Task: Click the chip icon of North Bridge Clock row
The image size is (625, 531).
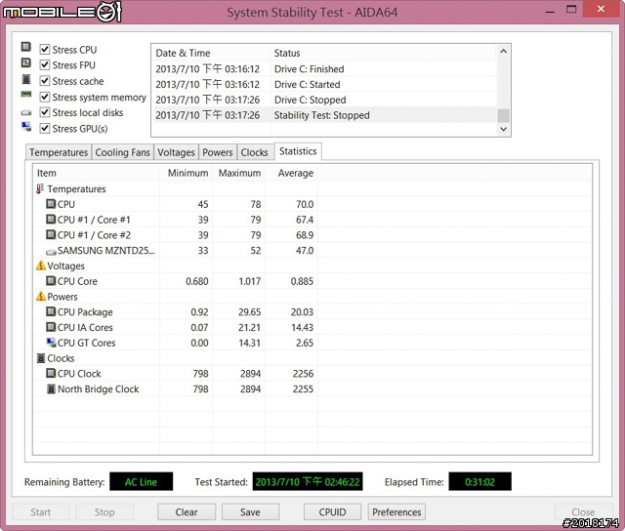Action: tap(51, 388)
